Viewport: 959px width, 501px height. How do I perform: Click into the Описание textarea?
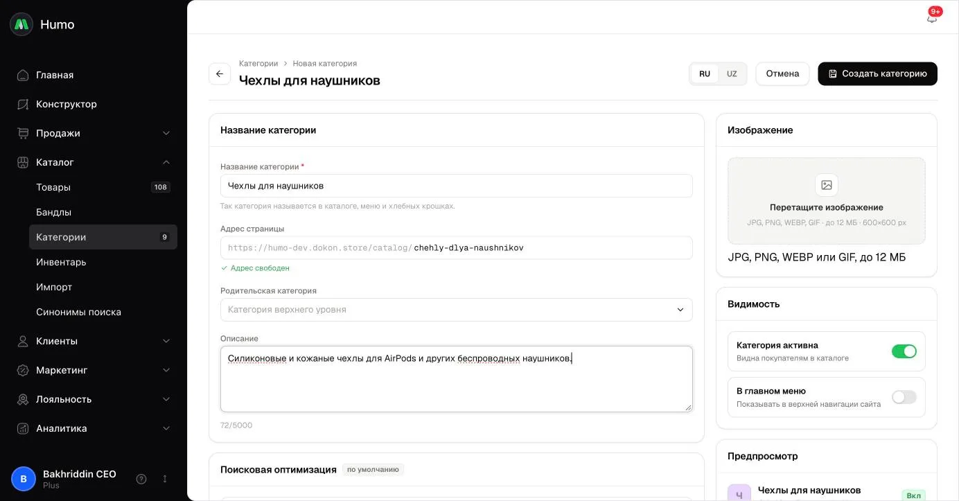click(x=457, y=379)
